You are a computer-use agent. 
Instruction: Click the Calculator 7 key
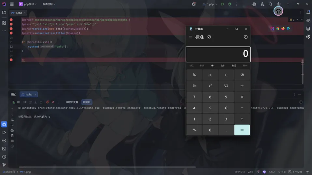tap(194, 97)
